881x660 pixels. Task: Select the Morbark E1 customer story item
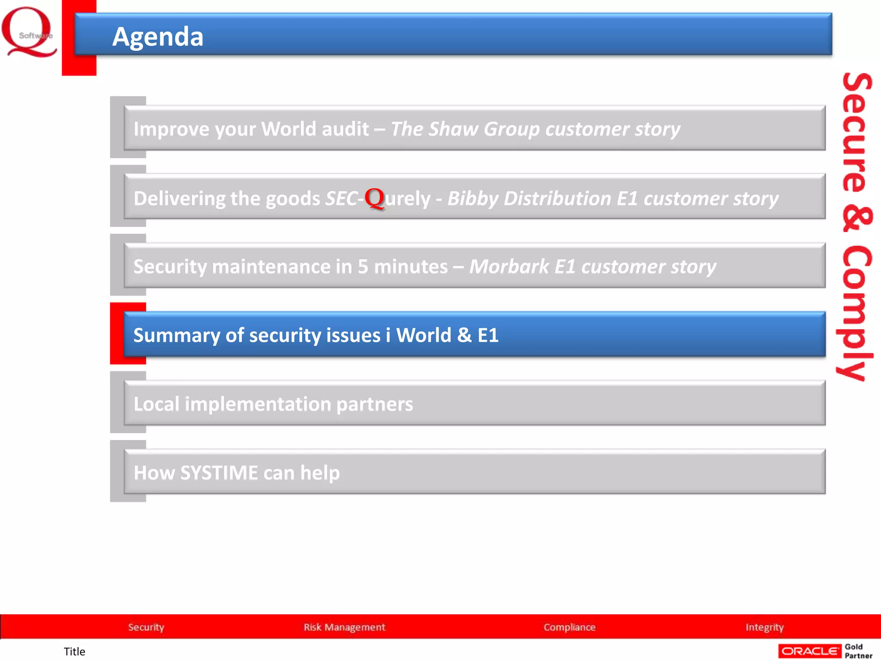tap(474, 266)
